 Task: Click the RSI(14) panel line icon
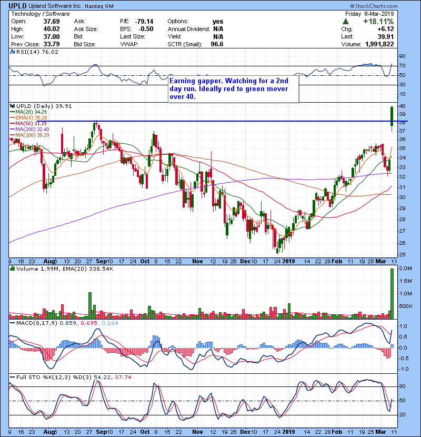12,52
